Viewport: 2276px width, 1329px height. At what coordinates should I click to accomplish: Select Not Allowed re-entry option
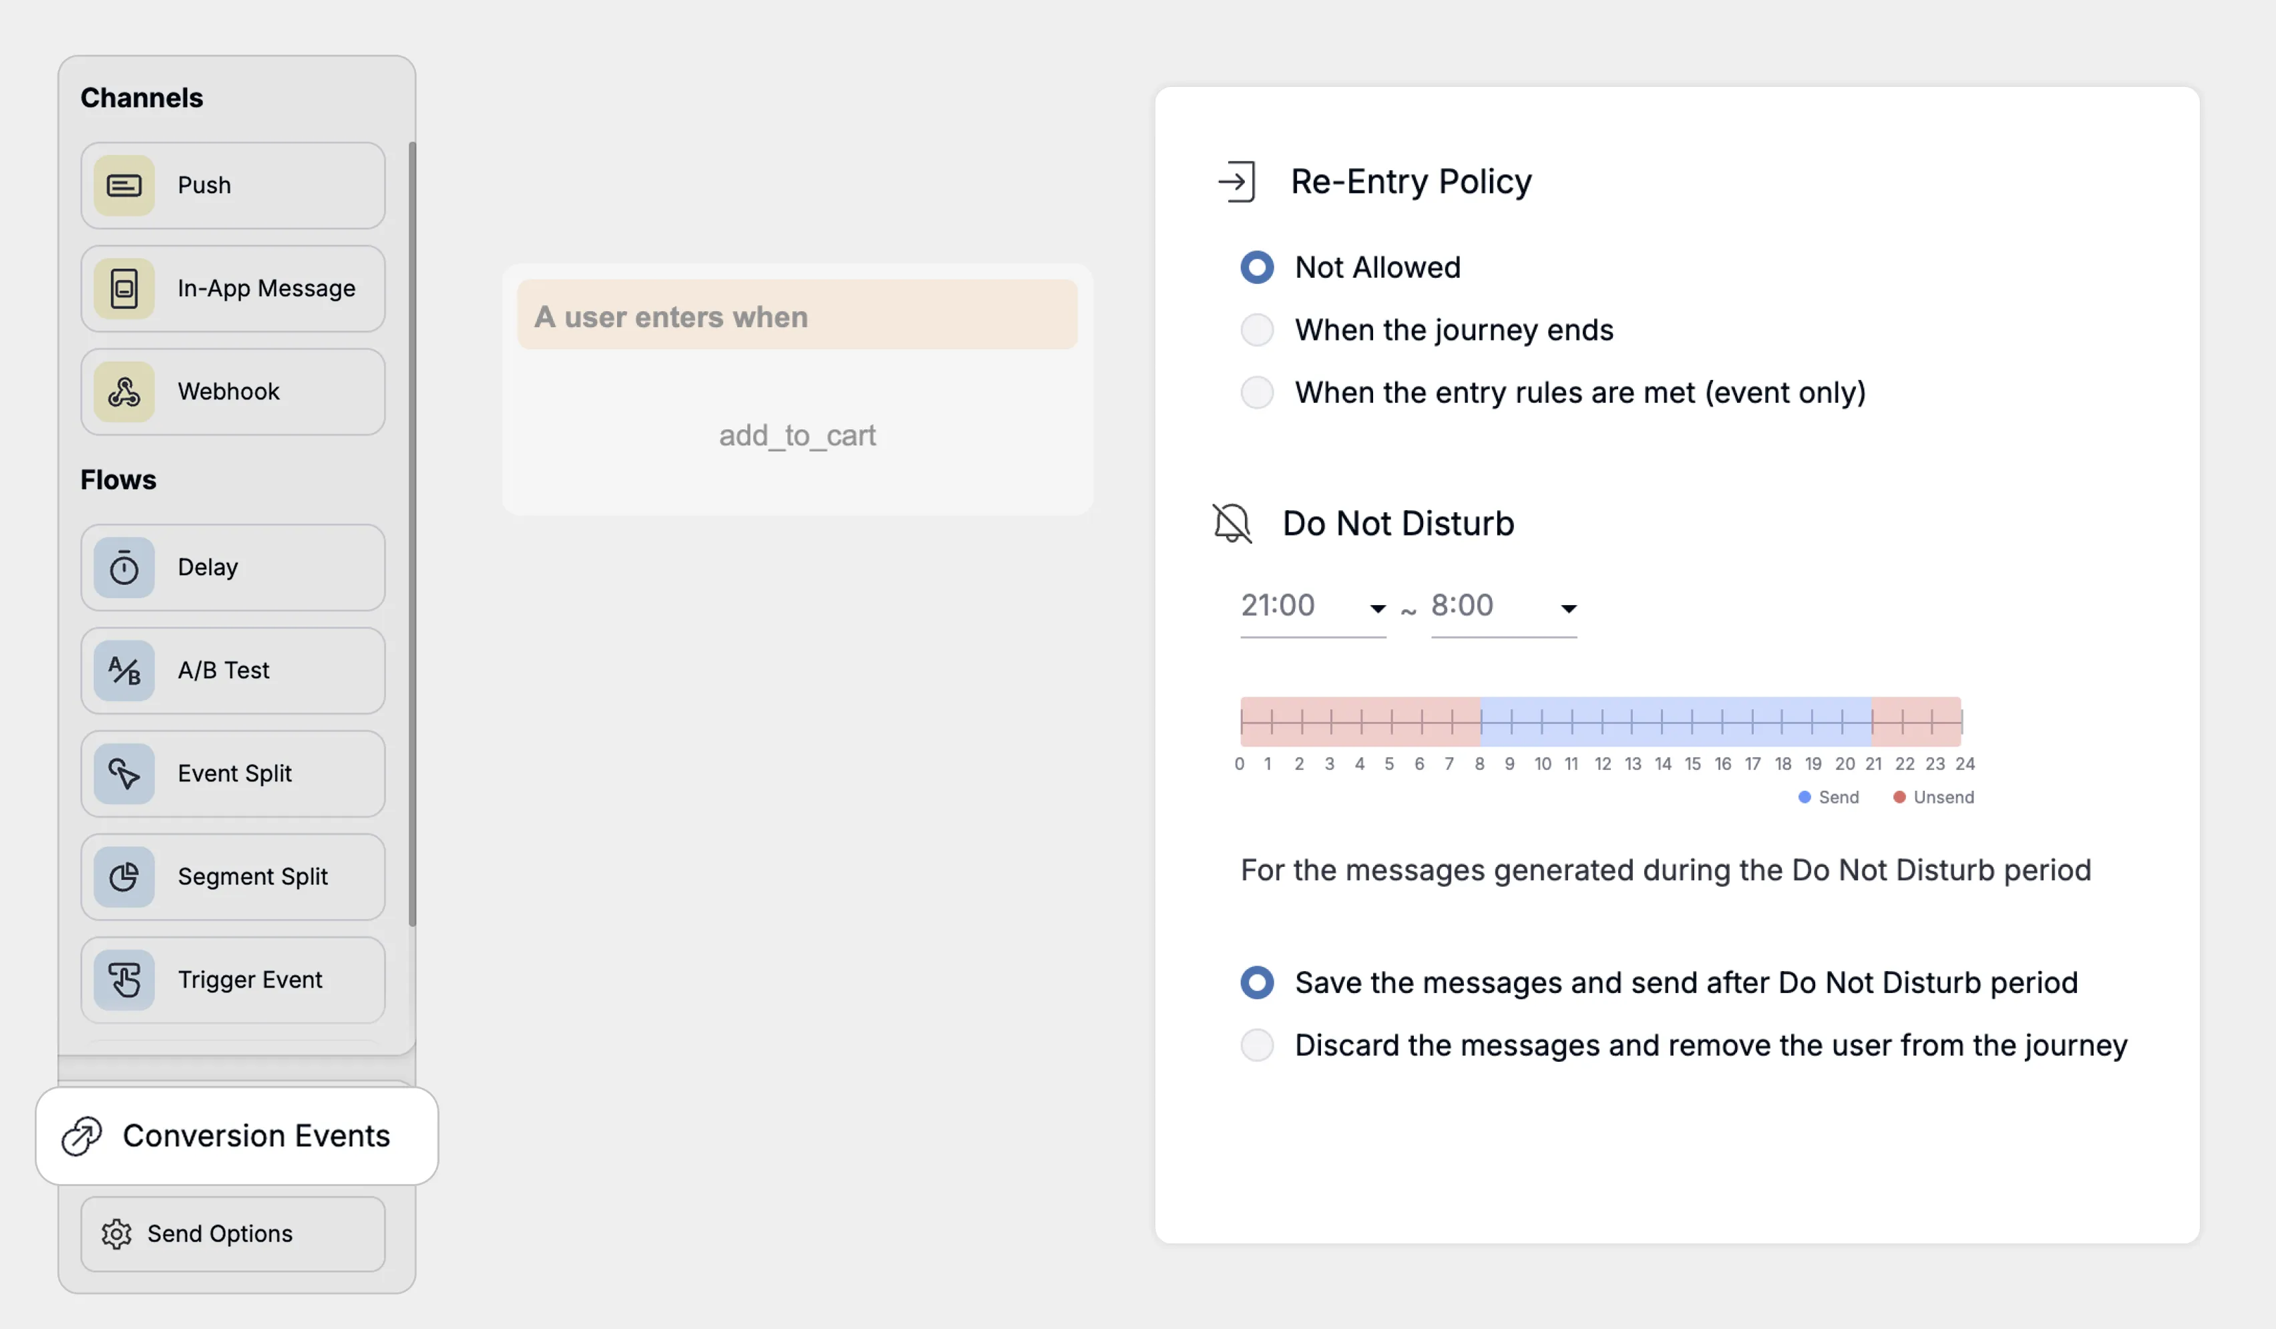tap(1256, 267)
